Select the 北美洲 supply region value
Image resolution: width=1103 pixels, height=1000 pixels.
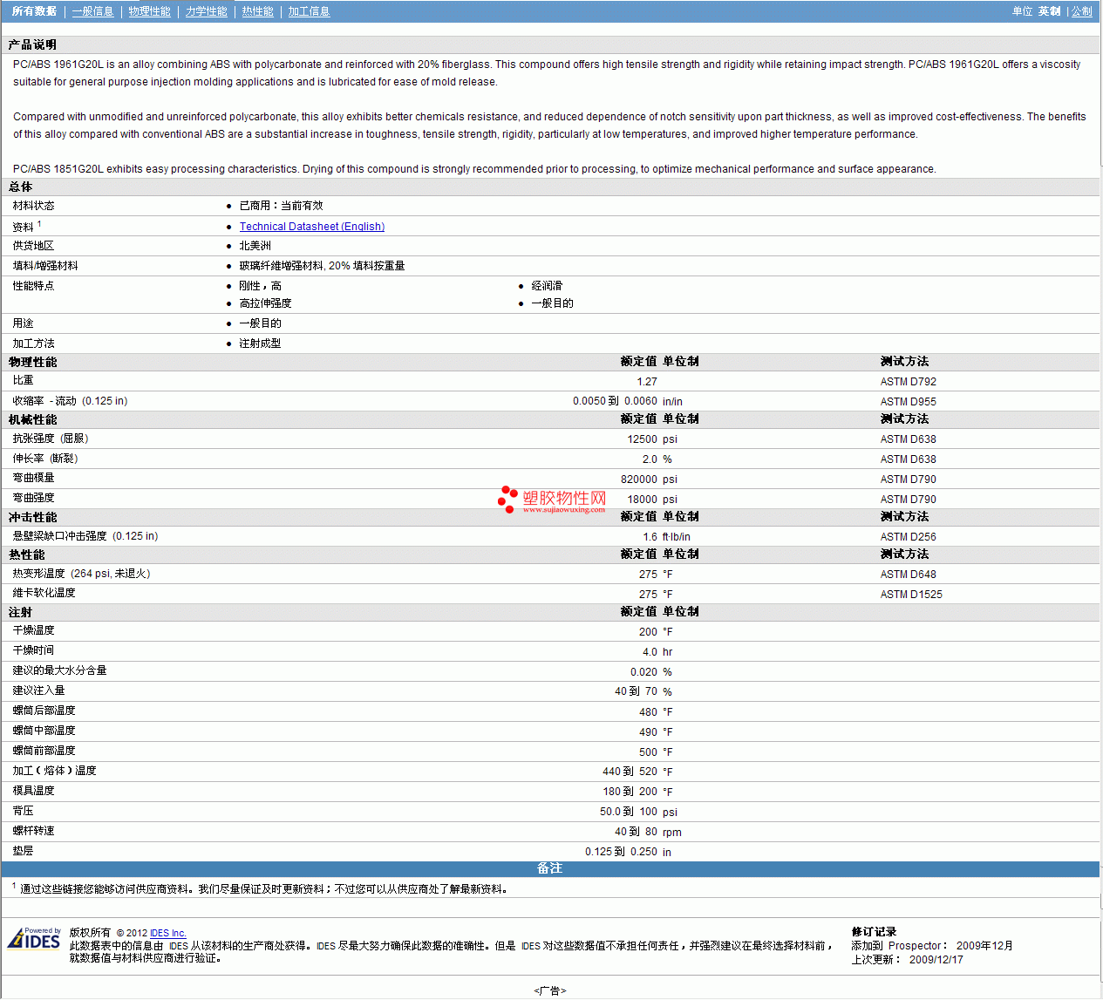(255, 246)
